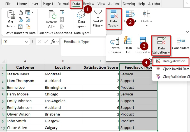Launch Text to Columns
The height and width of the screenshot is (132, 190).
click(115, 45)
